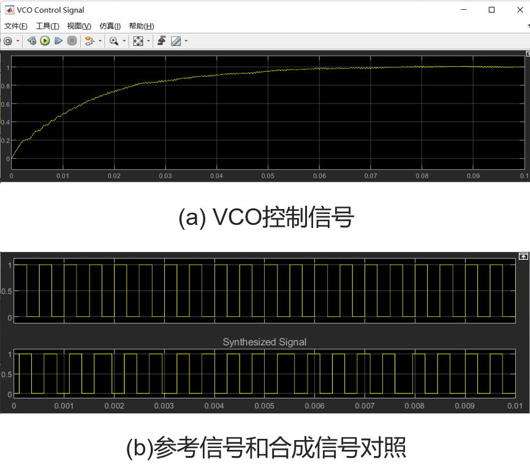
Task: Click the highlight Simulink block icon
Action: (x=89, y=41)
